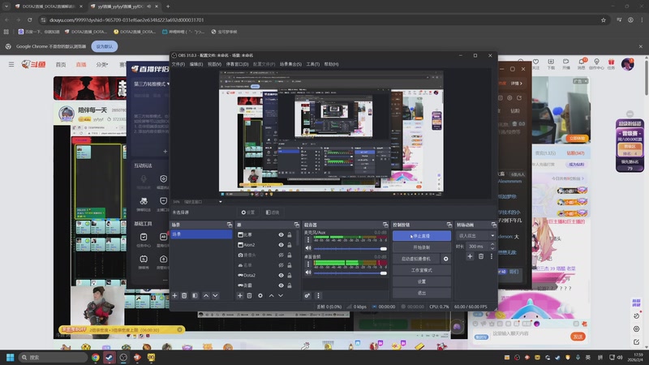Unlock the Dota2 source lock icon
The width and height of the screenshot is (649, 365).
[x=290, y=275]
